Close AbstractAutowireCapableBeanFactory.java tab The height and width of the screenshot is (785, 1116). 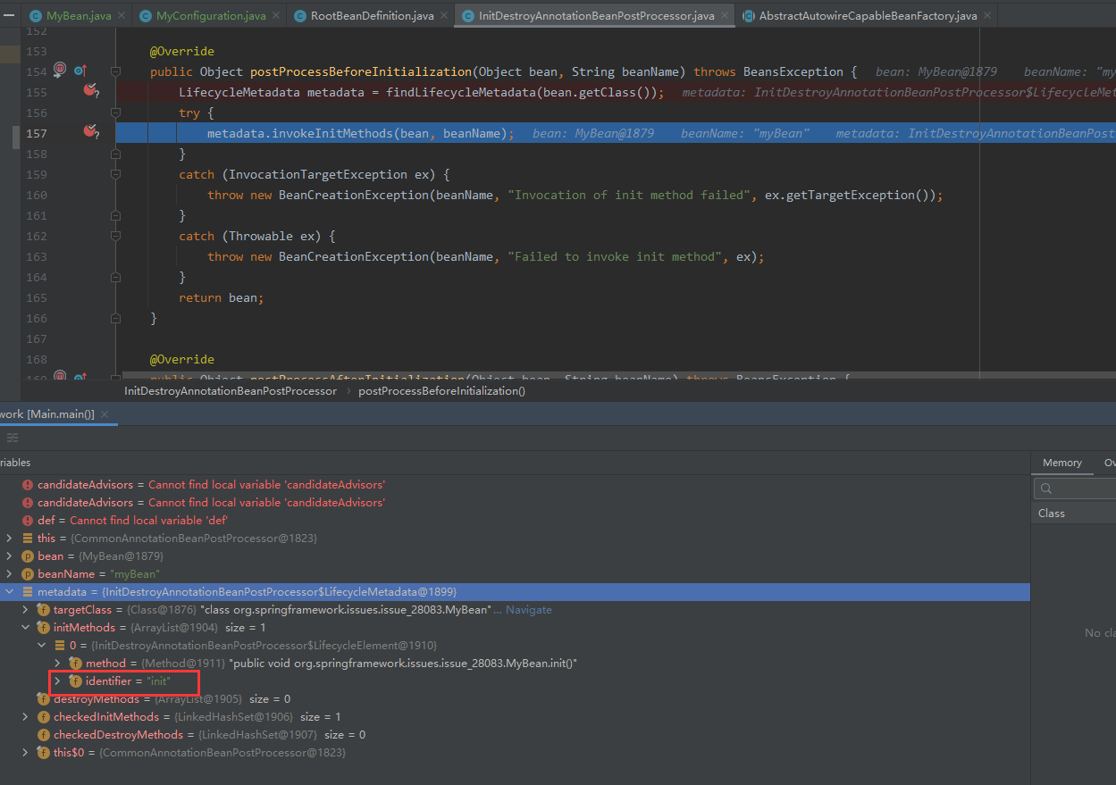(987, 17)
